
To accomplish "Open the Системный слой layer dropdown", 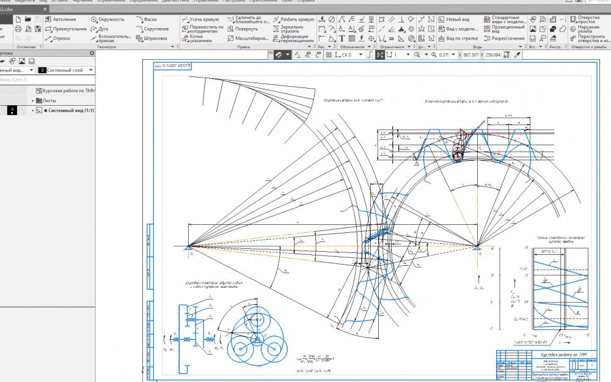I will click(90, 70).
